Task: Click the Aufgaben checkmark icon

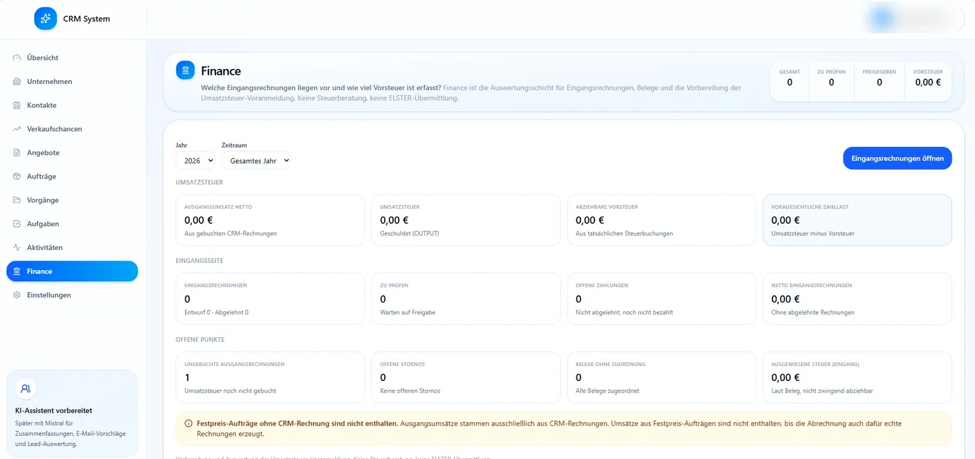Action: [x=17, y=224]
